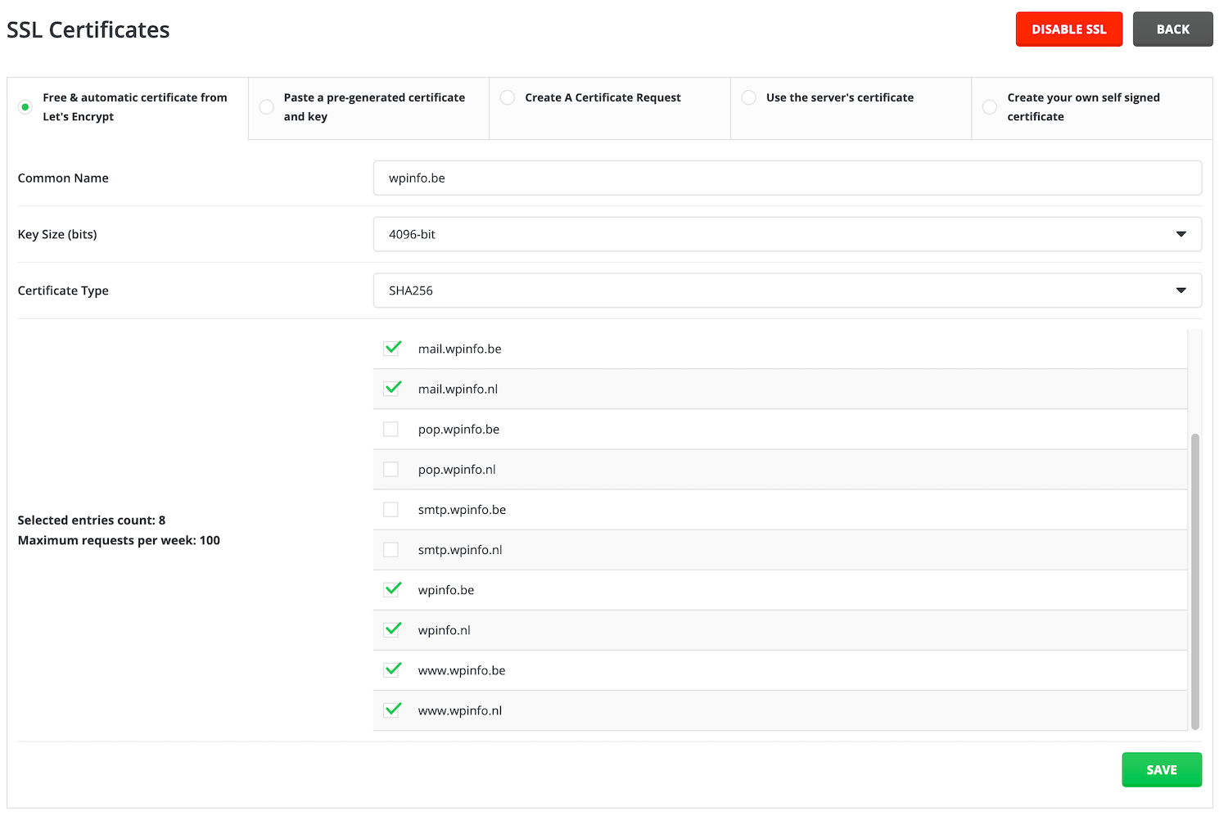Uncheck the mail.wpinfo.nl entry

391,389
